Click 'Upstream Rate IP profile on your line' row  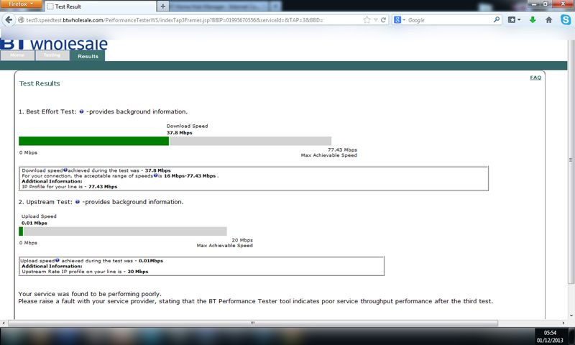point(85,272)
